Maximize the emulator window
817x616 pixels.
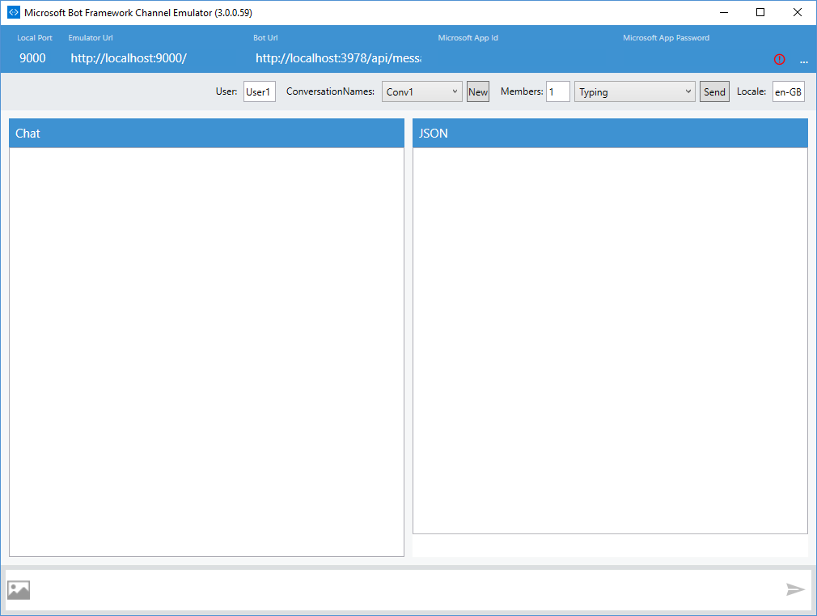(x=760, y=12)
